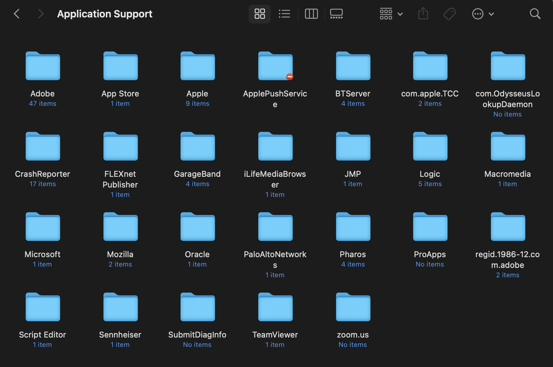Select the TeamViewer folder
The height and width of the screenshot is (367, 553).
[x=275, y=307]
